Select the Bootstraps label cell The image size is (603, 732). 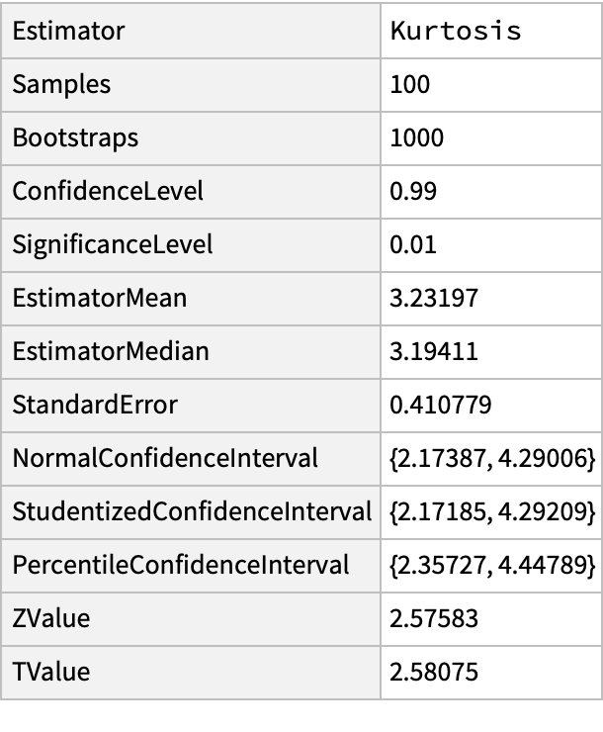click(75, 137)
